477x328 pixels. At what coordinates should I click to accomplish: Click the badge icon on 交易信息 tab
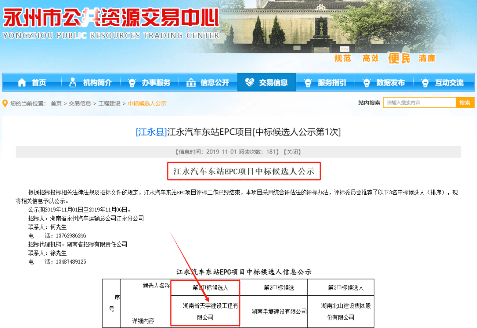click(x=248, y=82)
